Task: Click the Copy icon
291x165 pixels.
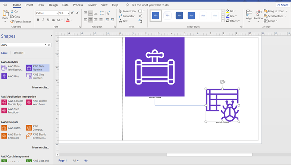Action: pyautogui.click(x=12, y=16)
